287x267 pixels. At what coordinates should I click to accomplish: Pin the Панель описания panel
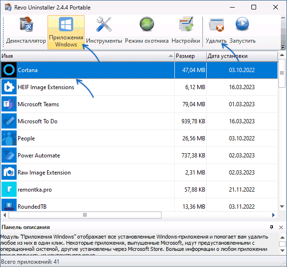(271, 227)
